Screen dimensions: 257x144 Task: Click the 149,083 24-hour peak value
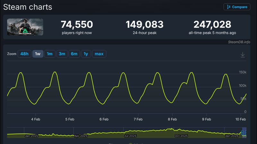click(x=145, y=24)
